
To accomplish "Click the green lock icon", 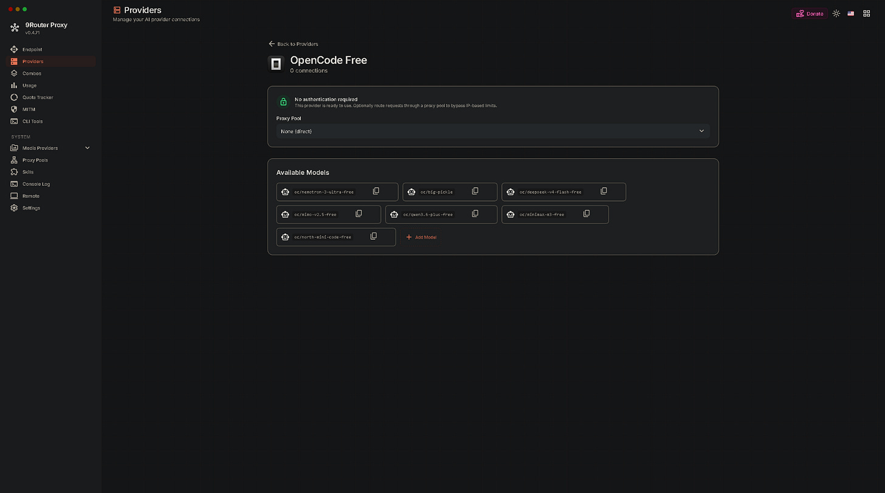I will (283, 102).
